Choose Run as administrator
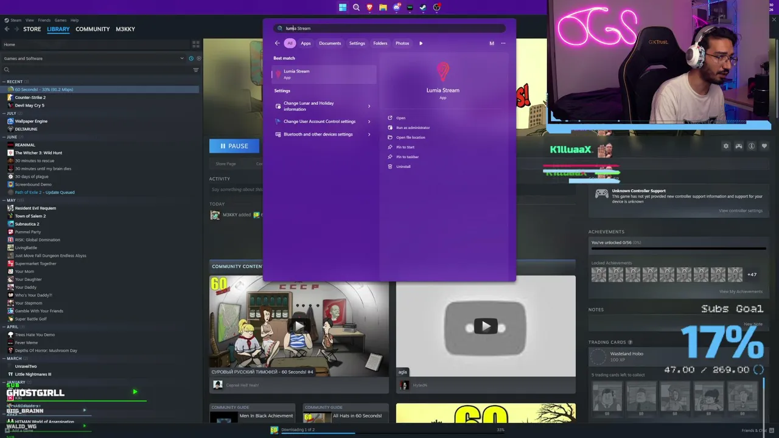This screenshot has height=438, width=779. click(413, 128)
